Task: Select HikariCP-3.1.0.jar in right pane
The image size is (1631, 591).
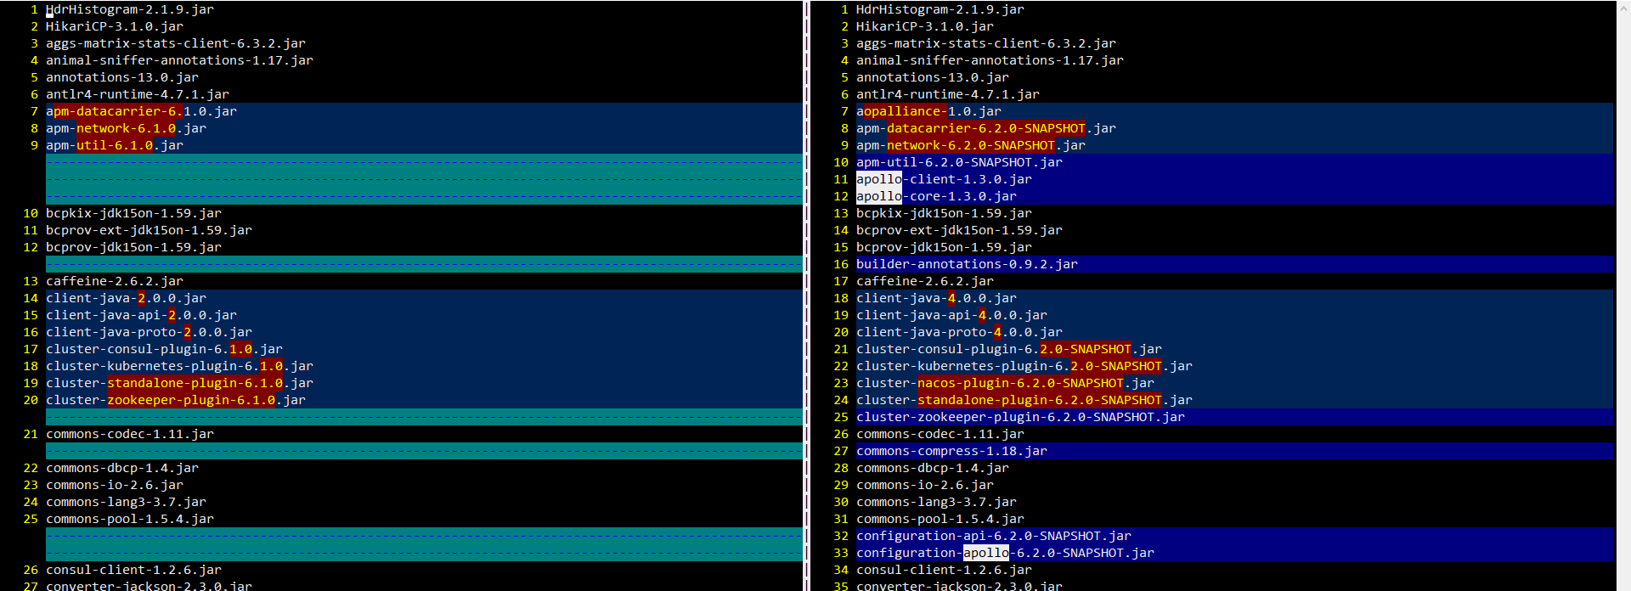Action: (x=925, y=26)
